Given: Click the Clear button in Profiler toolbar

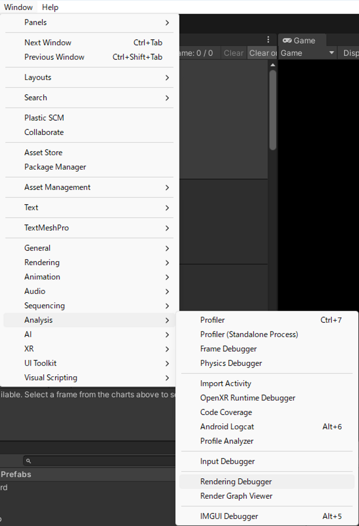Looking at the screenshot, I should pyautogui.click(x=234, y=53).
